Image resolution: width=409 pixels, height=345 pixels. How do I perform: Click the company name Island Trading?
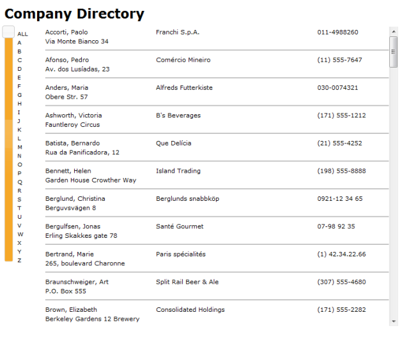pyautogui.click(x=178, y=171)
